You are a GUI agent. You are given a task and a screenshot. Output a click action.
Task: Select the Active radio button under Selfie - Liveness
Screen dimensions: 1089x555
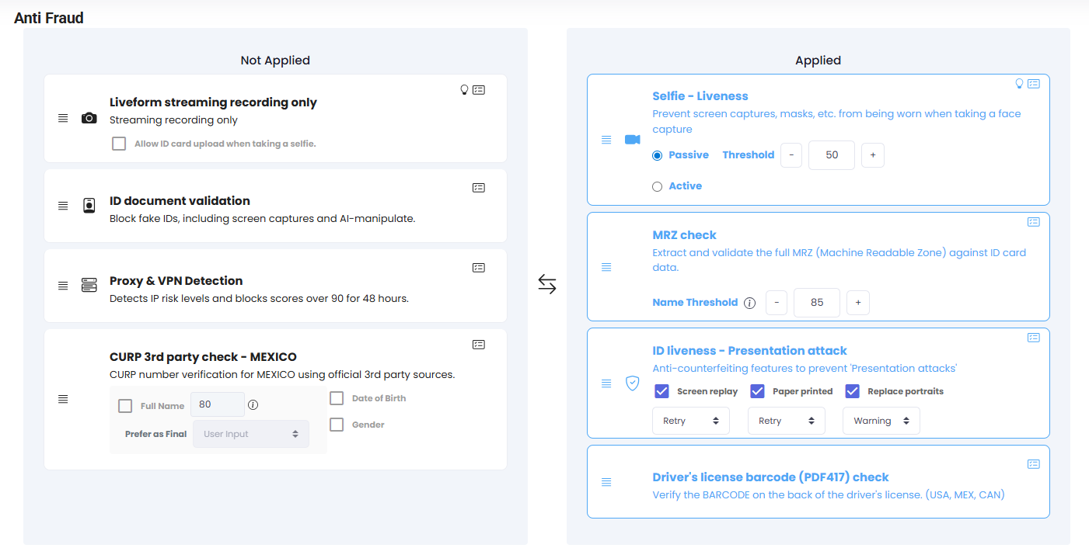pyautogui.click(x=657, y=186)
